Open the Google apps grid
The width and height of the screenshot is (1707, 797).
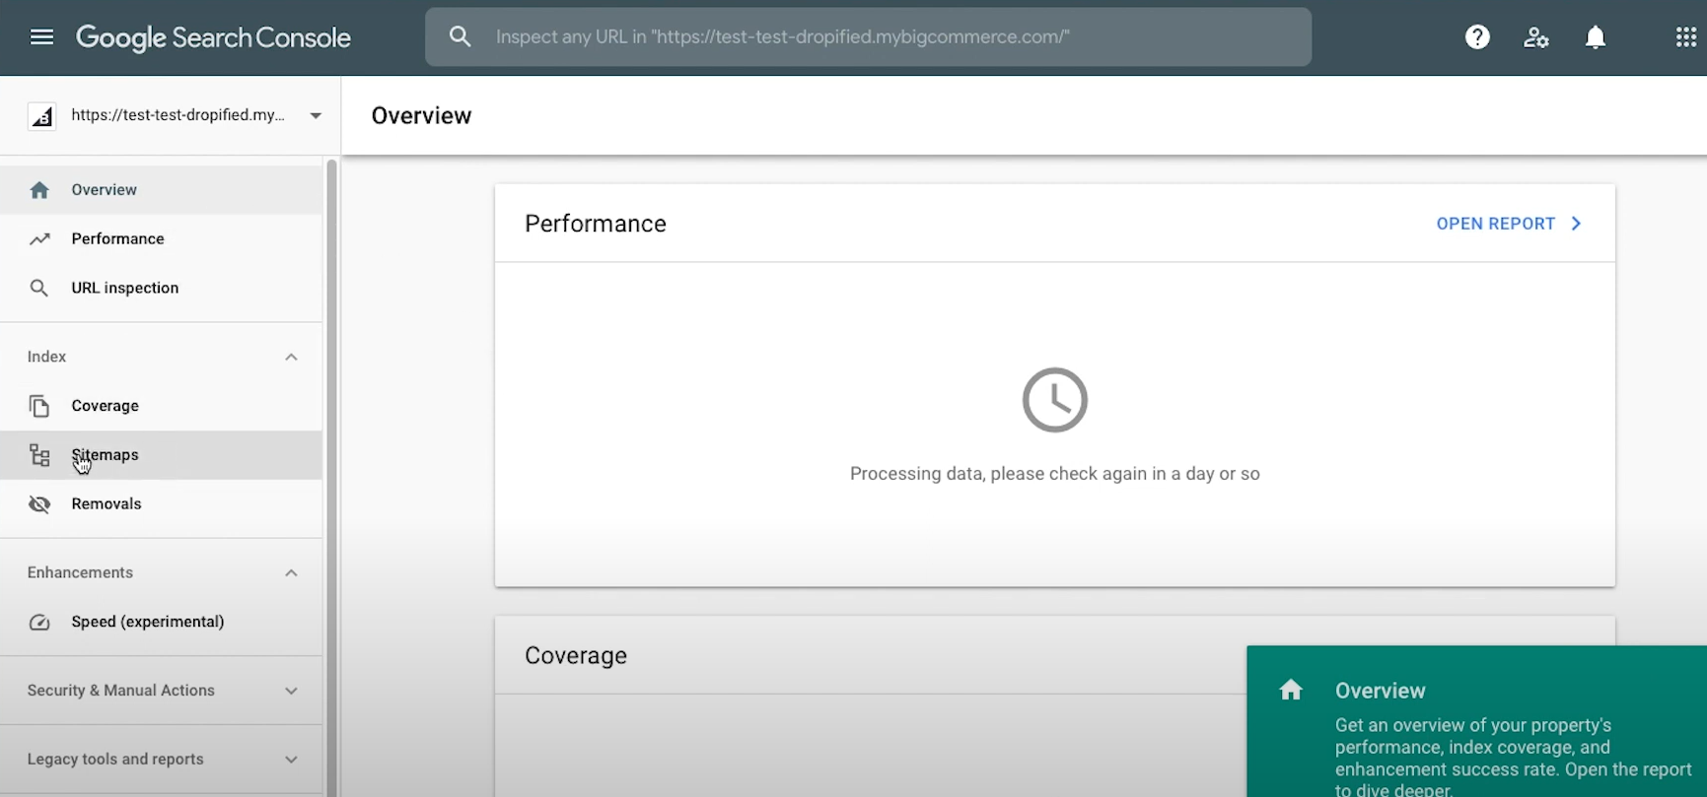coord(1686,37)
